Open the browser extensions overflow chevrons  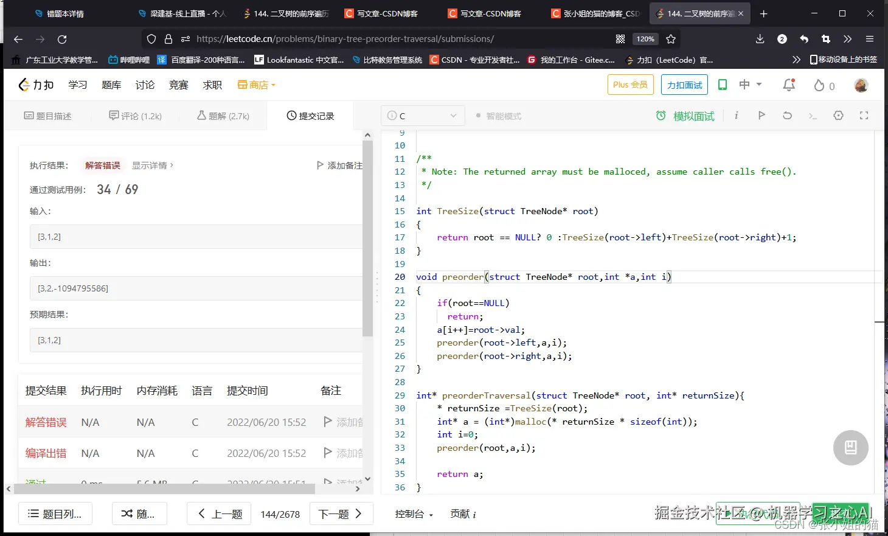tap(848, 39)
